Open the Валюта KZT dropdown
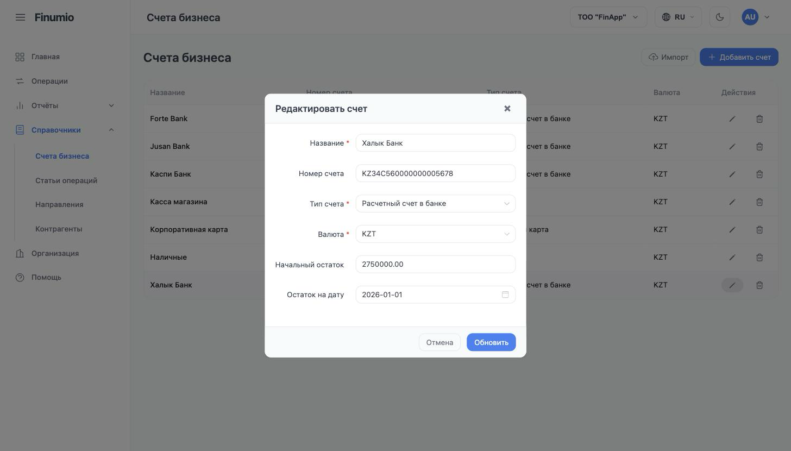Image resolution: width=791 pixels, height=451 pixels. tap(436, 234)
